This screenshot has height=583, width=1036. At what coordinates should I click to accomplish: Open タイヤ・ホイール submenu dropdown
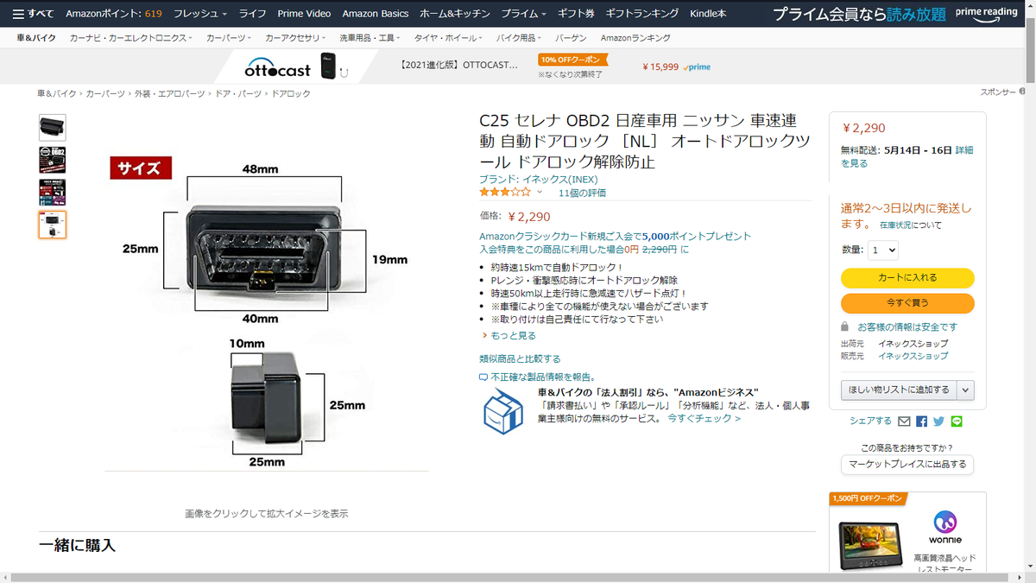[x=446, y=38]
